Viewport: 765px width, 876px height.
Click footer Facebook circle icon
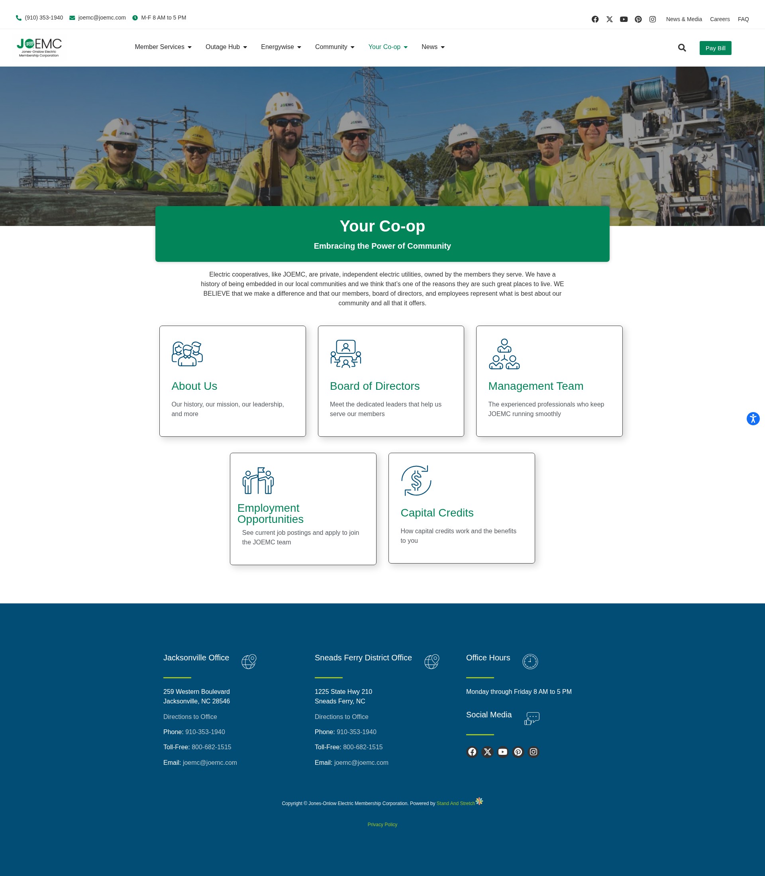(472, 752)
